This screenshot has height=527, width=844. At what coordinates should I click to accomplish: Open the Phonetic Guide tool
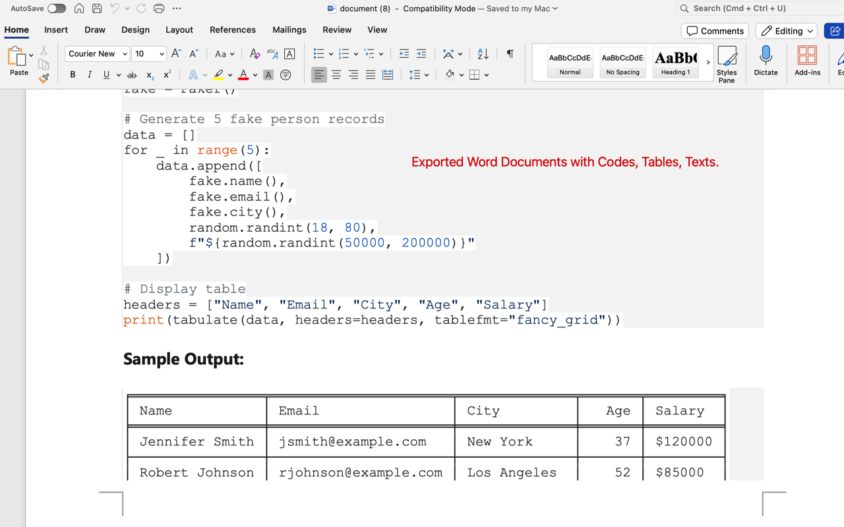click(x=272, y=54)
